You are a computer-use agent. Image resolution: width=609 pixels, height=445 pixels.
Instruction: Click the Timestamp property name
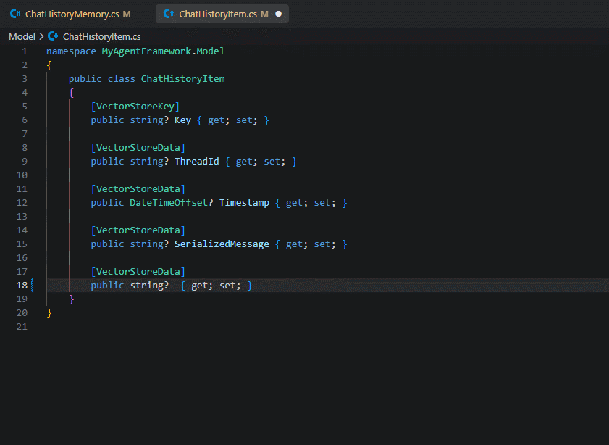click(x=244, y=203)
